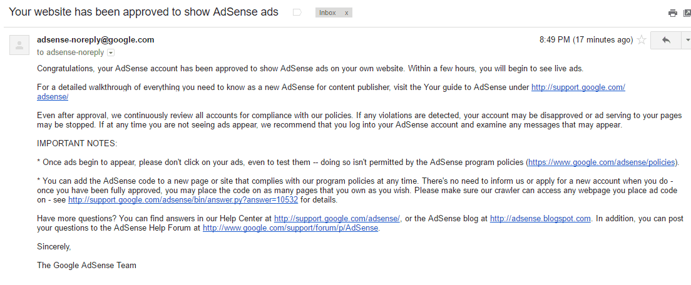Open the answer.py?answer=10532 link
The height and width of the screenshot is (285, 691).
tap(183, 200)
